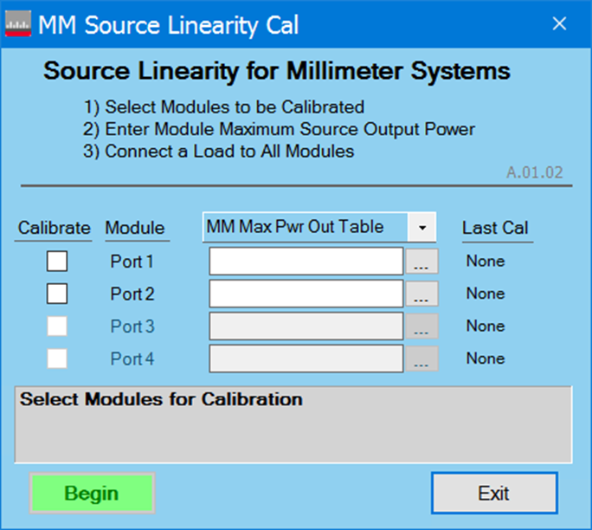This screenshot has width=592, height=530.
Task: Click the A.01.02 version label
Action: [534, 172]
